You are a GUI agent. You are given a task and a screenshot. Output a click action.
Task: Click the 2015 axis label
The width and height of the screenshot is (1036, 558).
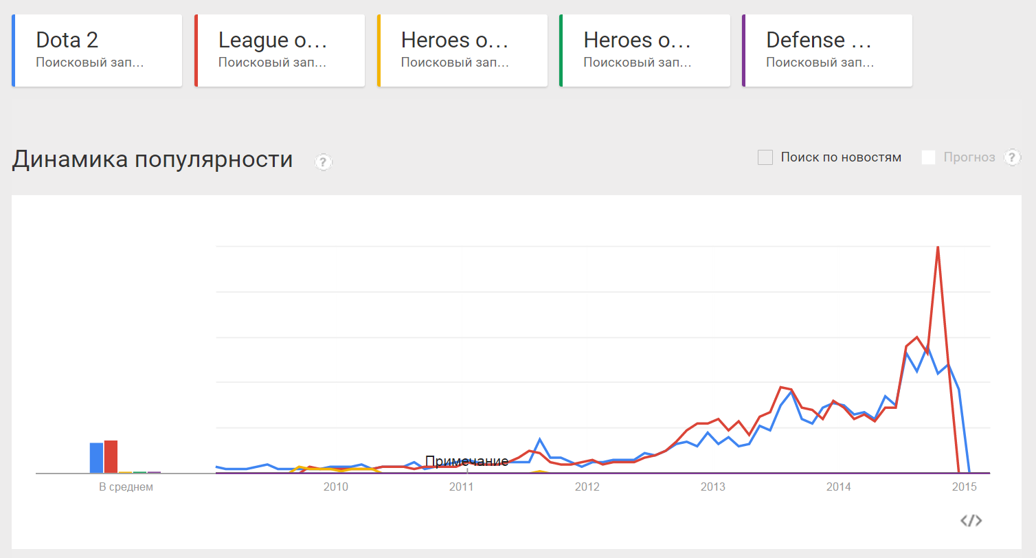point(964,487)
